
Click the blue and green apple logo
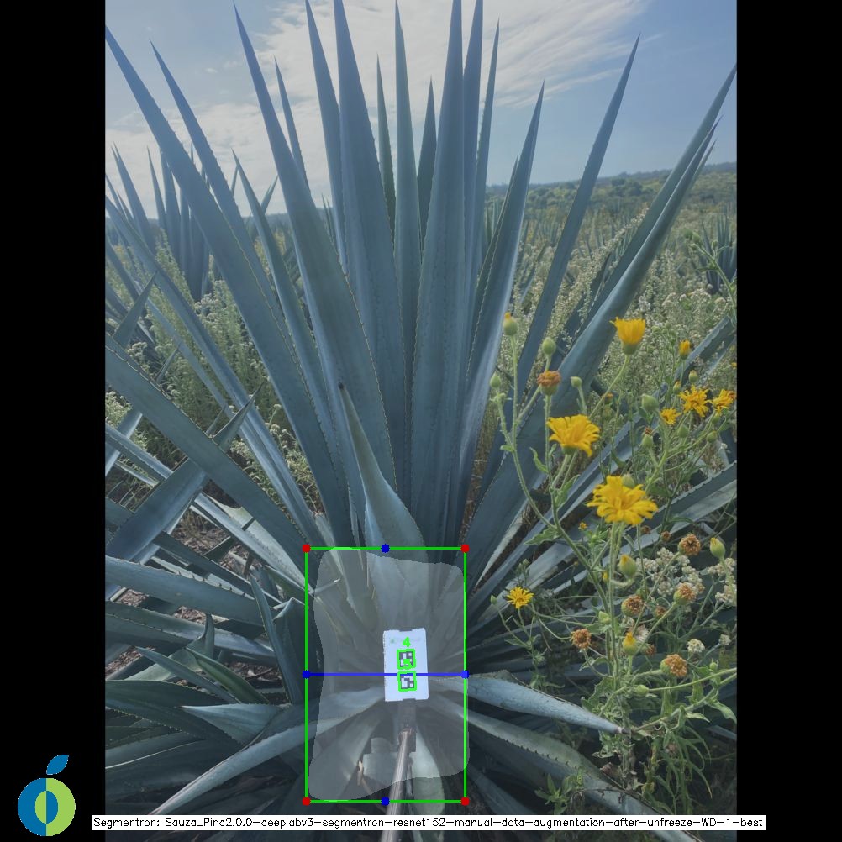(47, 795)
